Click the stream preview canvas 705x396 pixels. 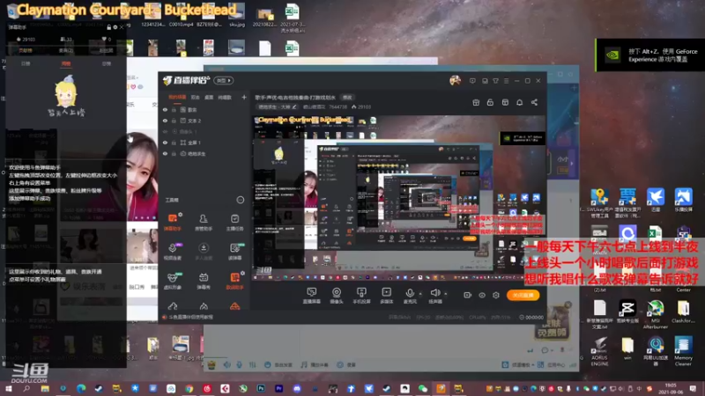click(x=399, y=199)
